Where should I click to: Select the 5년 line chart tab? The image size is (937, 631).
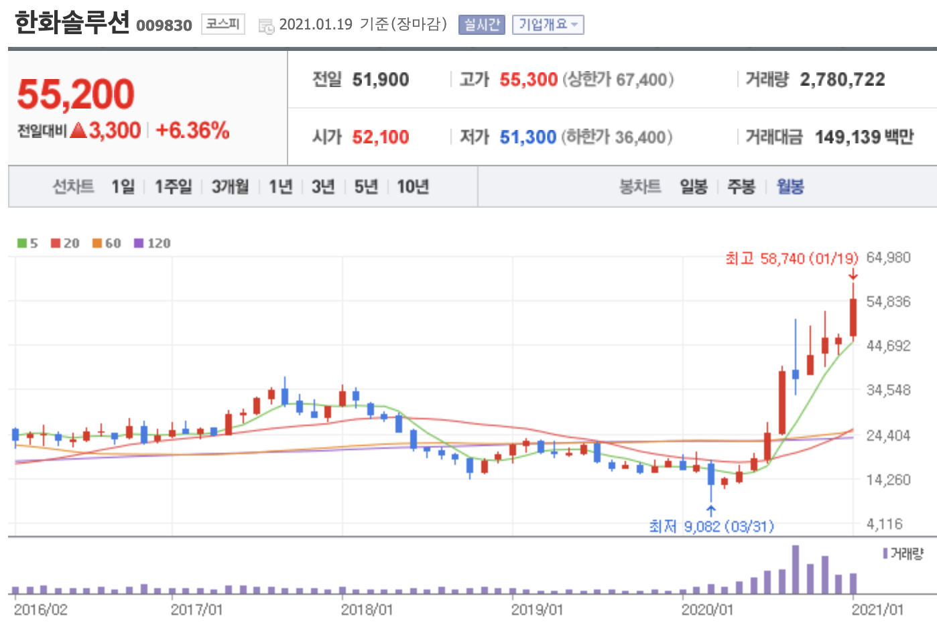[366, 186]
